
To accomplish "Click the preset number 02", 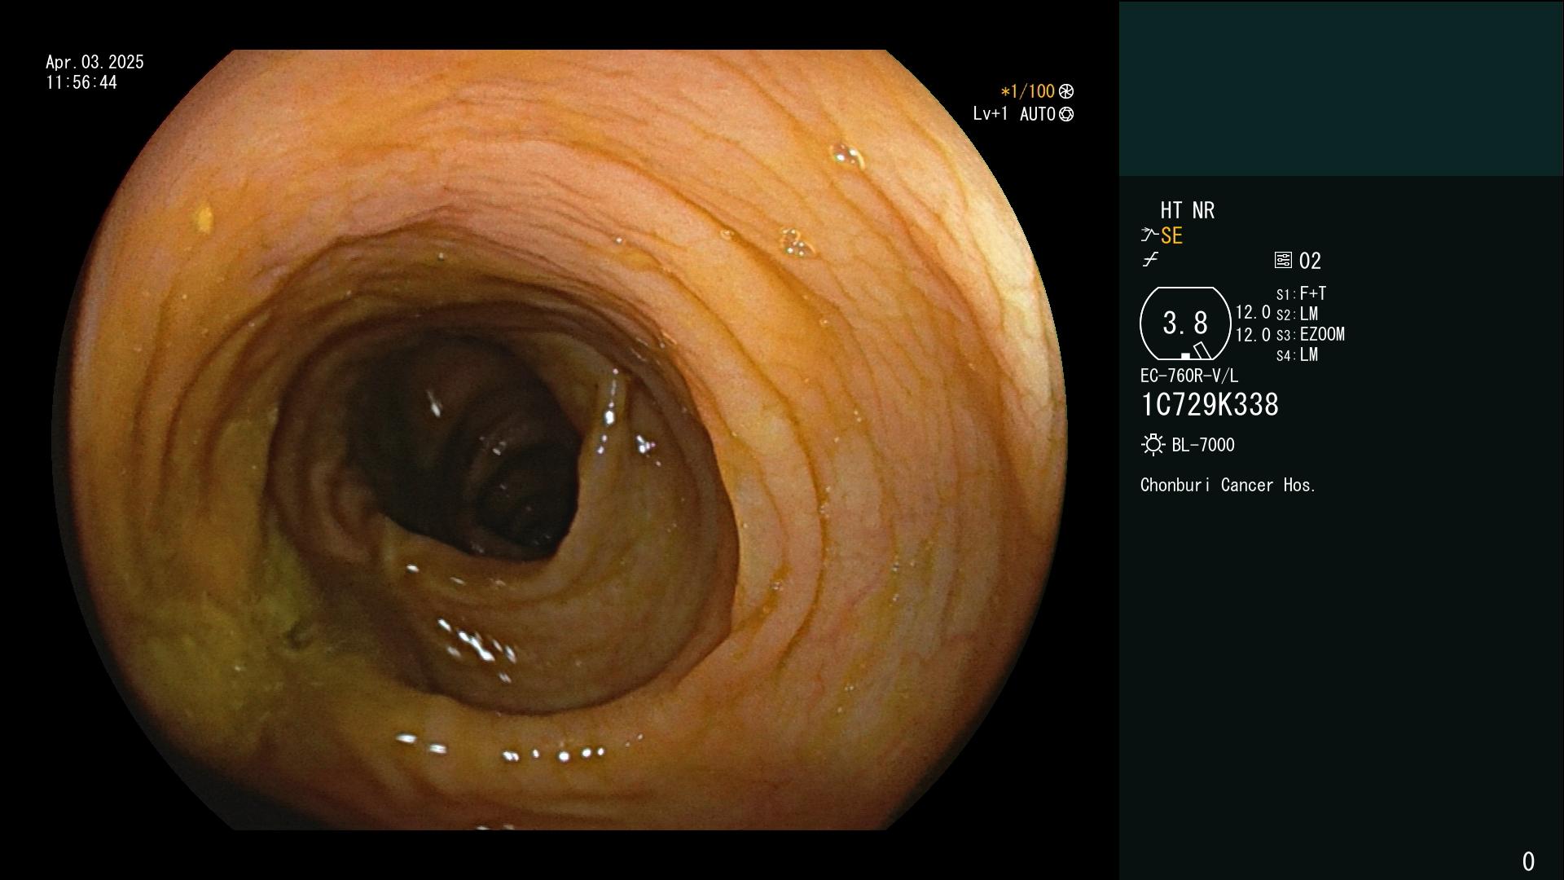I will coord(1310,261).
